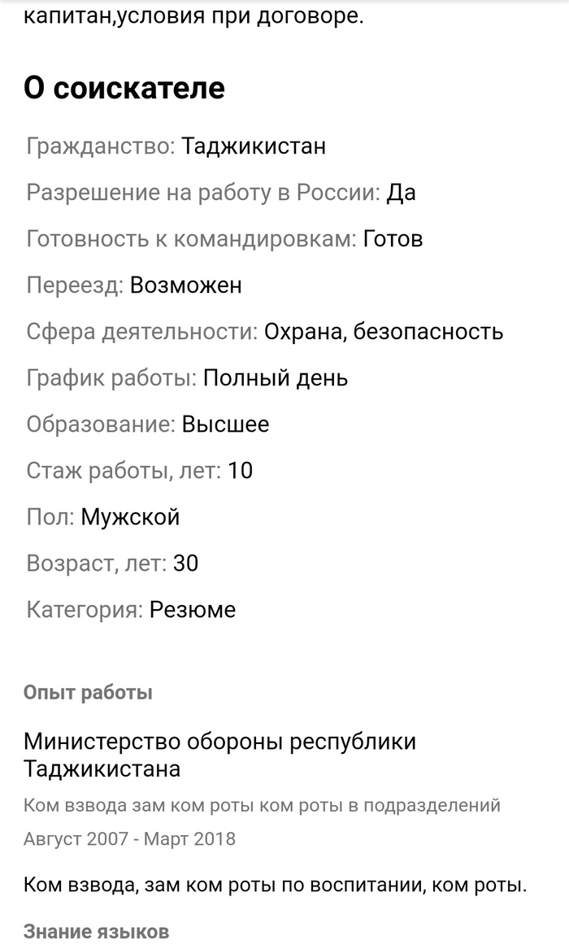Screen dimensions: 569x949
Task: Click the 'Возраст, лет' label
Action: coord(96,564)
